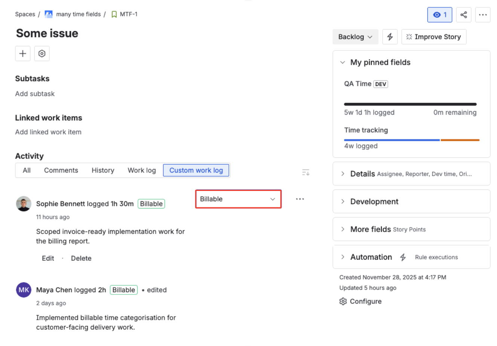
Task: Switch to the Comments tab
Action: click(x=61, y=170)
